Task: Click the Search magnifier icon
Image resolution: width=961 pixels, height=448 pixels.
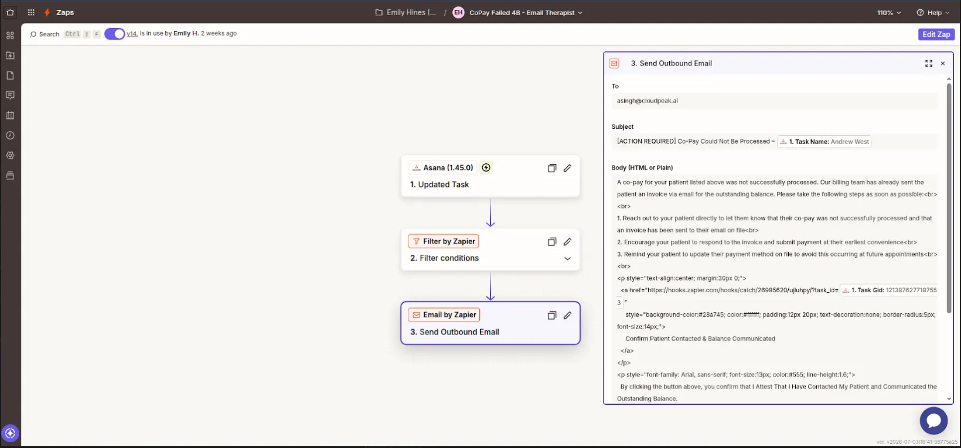Action: click(33, 34)
